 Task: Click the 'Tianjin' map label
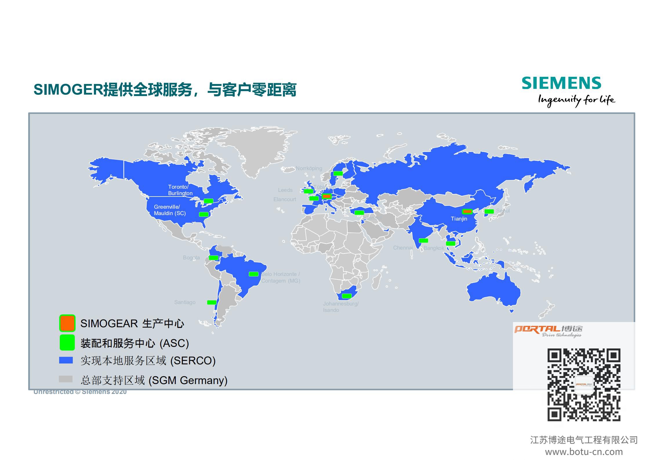459,219
